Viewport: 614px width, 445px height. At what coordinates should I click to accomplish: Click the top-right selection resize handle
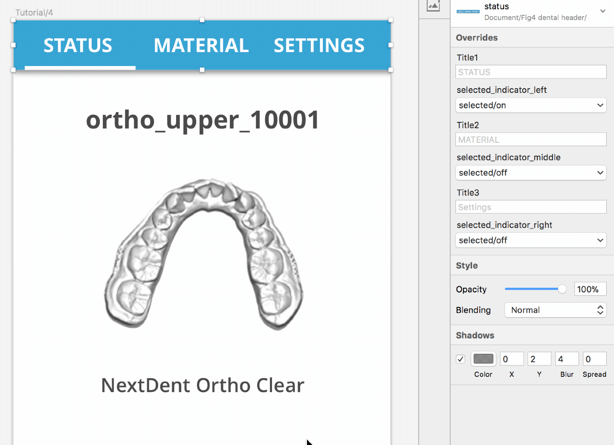pyautogui.click(x=391, y=20)
